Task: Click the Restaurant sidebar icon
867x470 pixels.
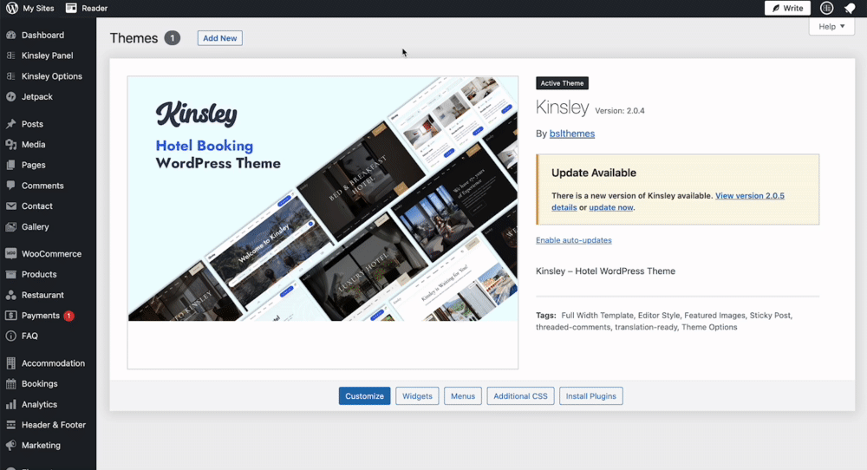Action: (x=11, y=295)
